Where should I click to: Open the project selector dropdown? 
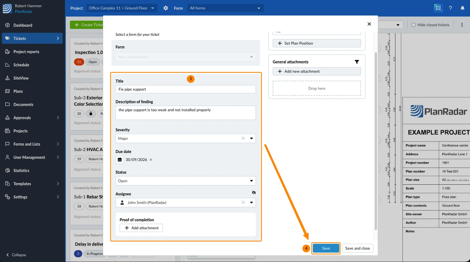point(122,8)
